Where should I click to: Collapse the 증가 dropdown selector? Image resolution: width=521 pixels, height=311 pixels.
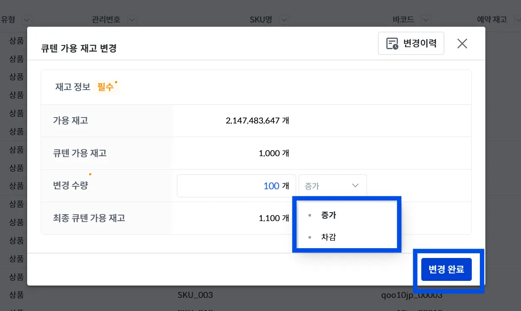(333, 186)
